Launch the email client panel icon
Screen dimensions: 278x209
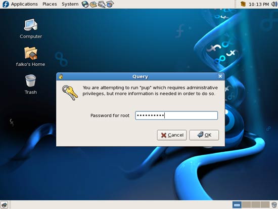(94, 4)
